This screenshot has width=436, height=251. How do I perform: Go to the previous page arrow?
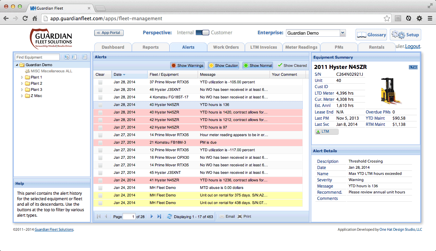click(106, 216)
